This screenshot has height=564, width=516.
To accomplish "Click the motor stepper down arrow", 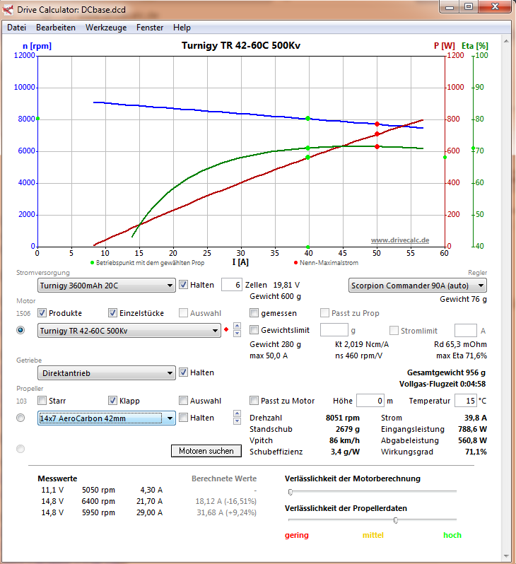I will click(x=237, y=334).
